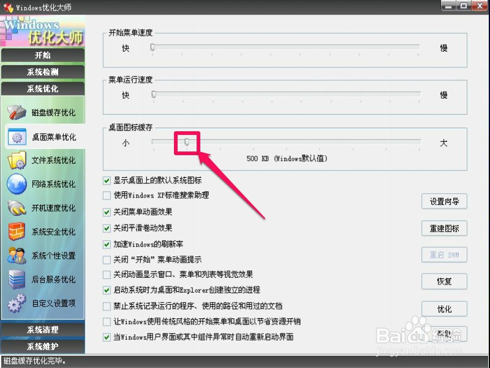Select the 系统优化 category header
Viewport: 490px width, 368px height.
coord(43,88)
